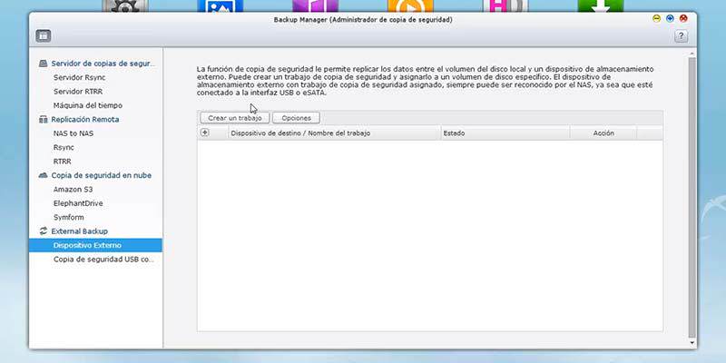726x363 pixels.
Task: Click the External Backup sync icon
Action: pyautogui.click(x=43, y=231)
